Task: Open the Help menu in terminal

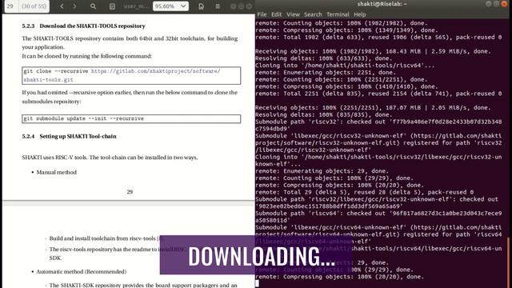Action: pos(360,14)
